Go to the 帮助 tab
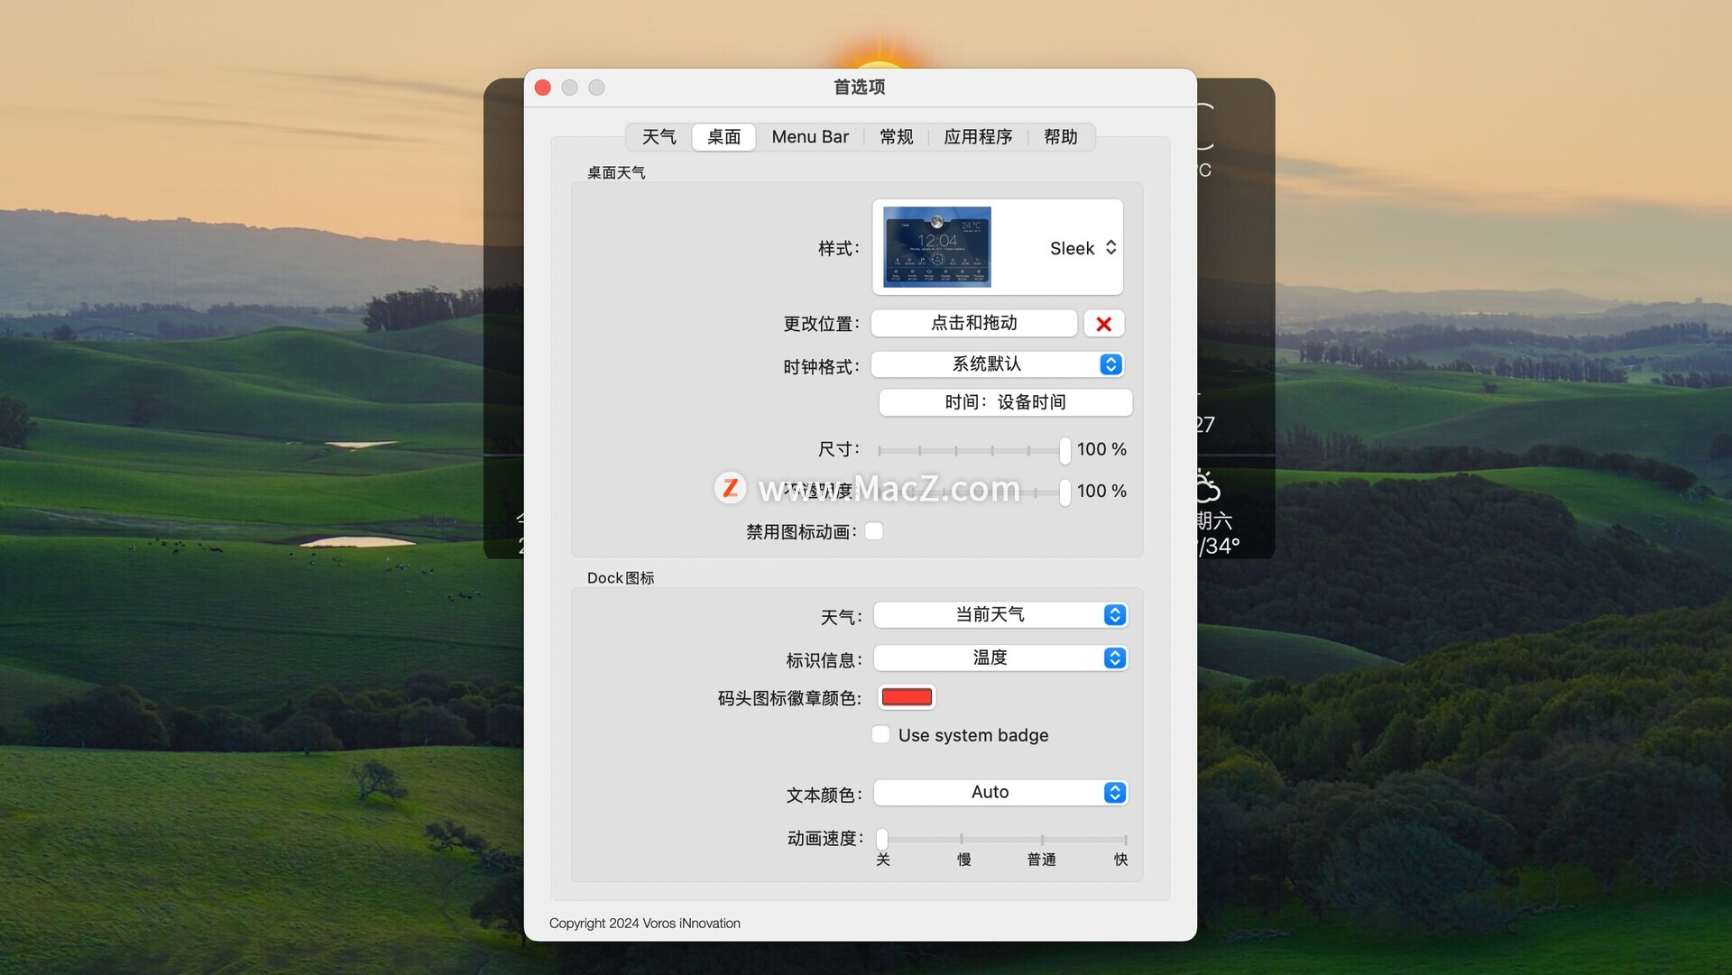 point(1060,137)
